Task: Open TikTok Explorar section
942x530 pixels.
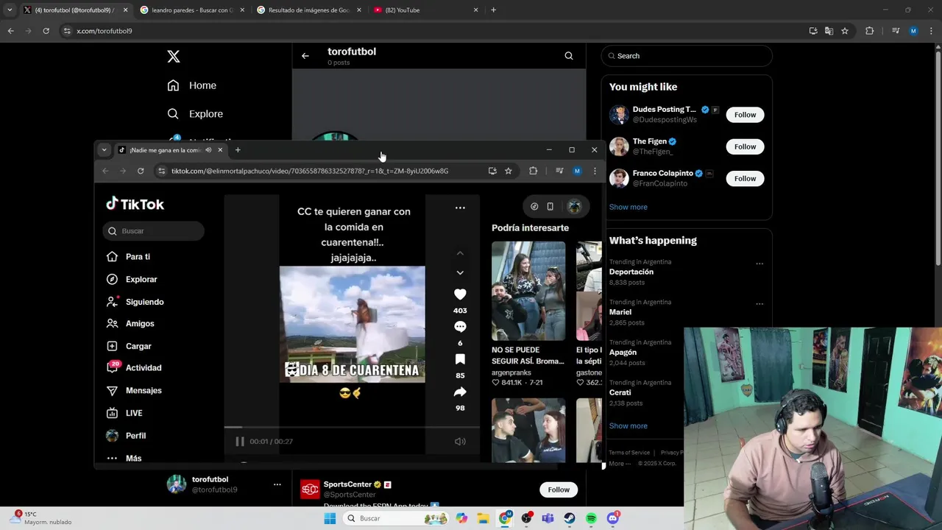Action: [141, 280]
